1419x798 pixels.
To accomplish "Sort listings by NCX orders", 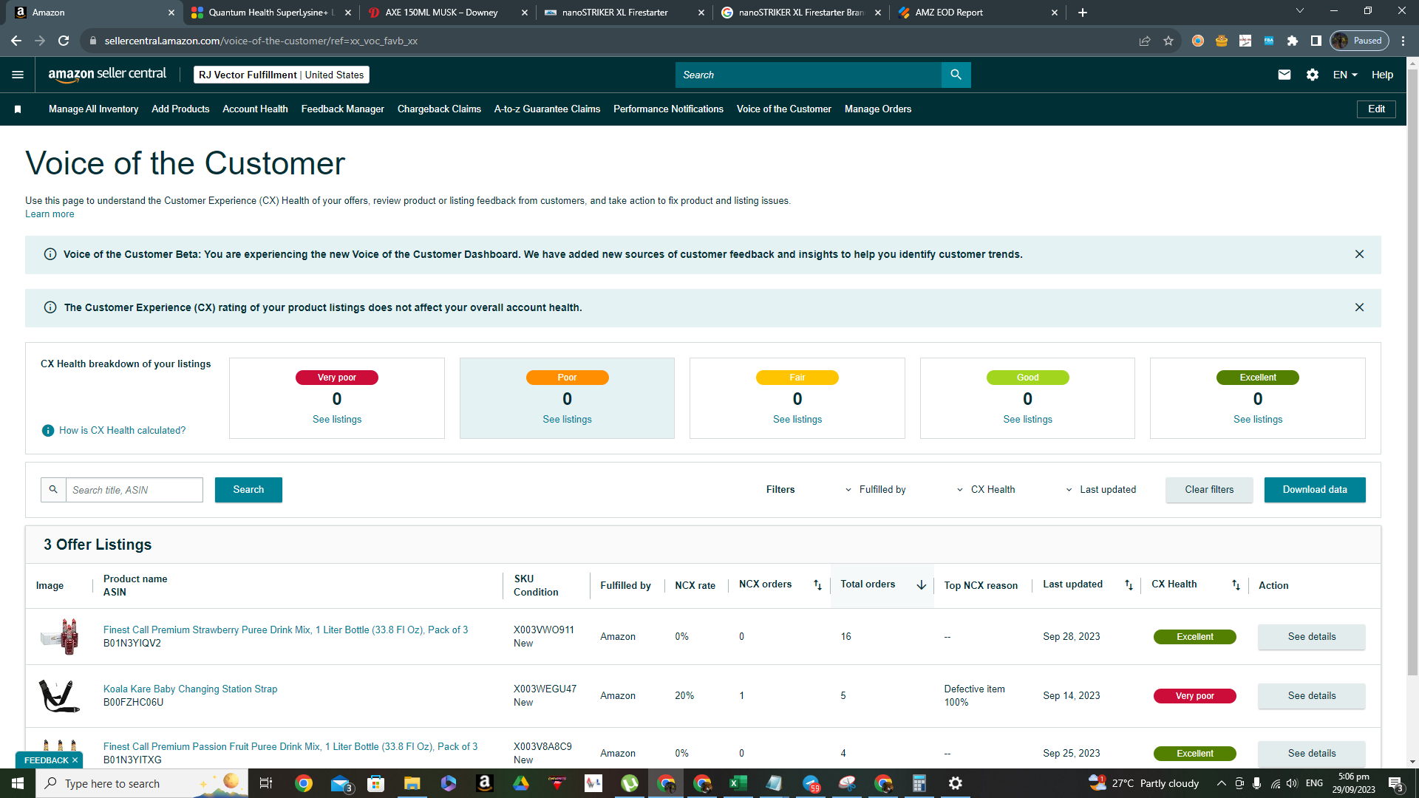I will tap(817, 584).
